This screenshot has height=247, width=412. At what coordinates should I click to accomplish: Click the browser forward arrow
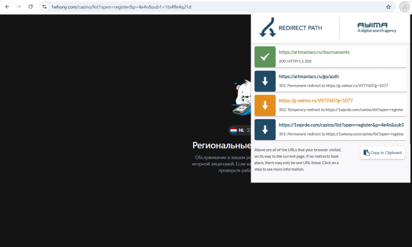tap(19, 7)
